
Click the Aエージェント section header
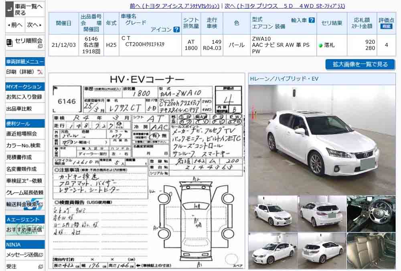25,219
